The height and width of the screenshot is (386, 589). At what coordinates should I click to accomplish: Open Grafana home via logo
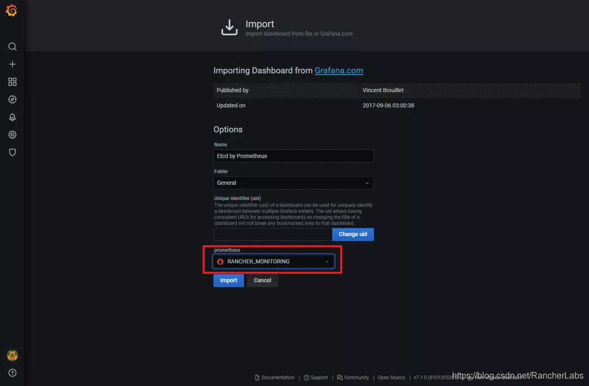click(11, 10)
